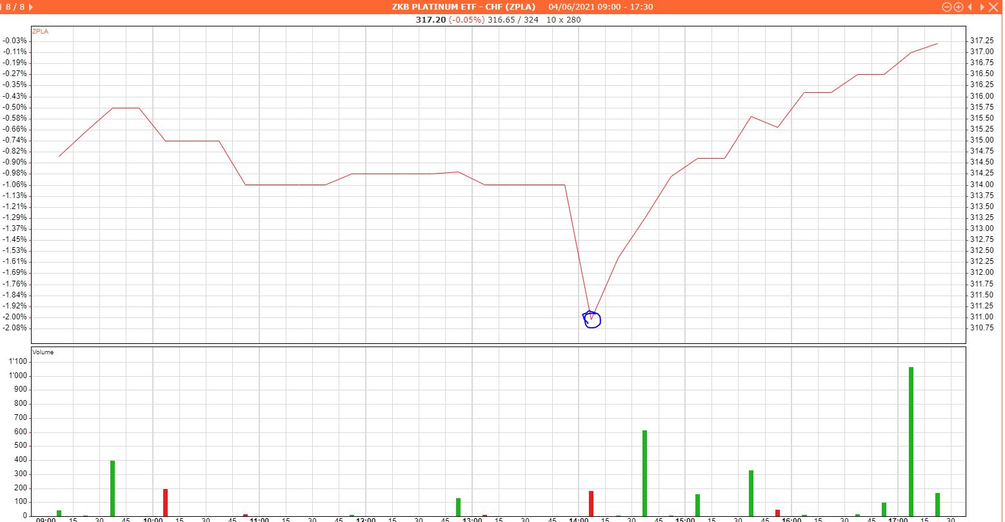Screen dimensions: 1005x522
Task: Click bid/ask text 316.65 / 324
Action: (513, 19)
